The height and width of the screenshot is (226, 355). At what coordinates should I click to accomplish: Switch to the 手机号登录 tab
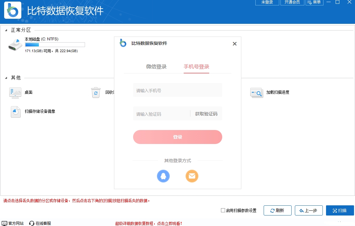click(196, 67)
